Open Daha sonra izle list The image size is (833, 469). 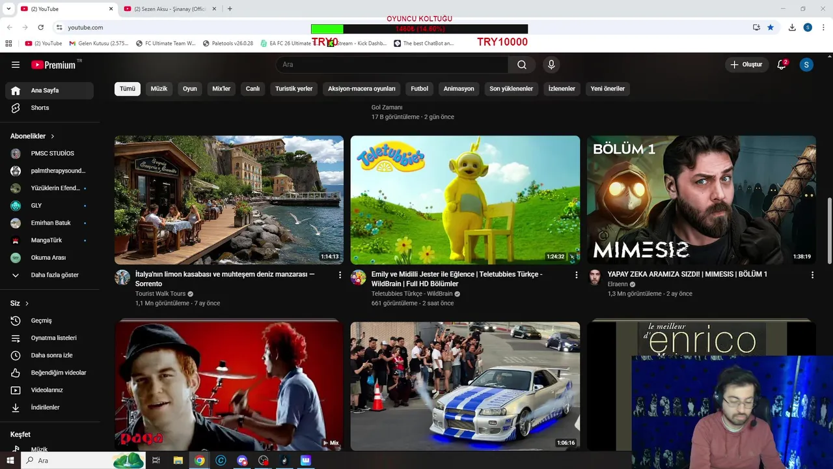tap(49, 355)
